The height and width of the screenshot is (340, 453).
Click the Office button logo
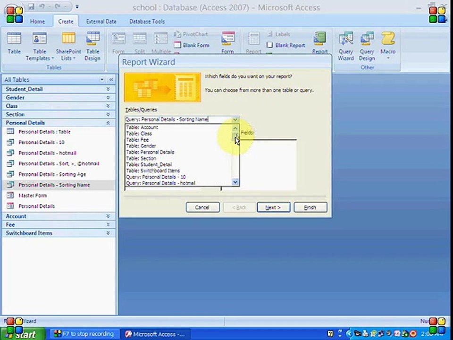pos(15,15)
